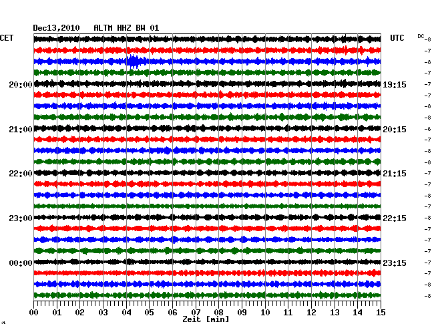Image resolution: width=434 pixels, height=330 pixels.
Task: Click minute tick label 14
Action: 357,313
